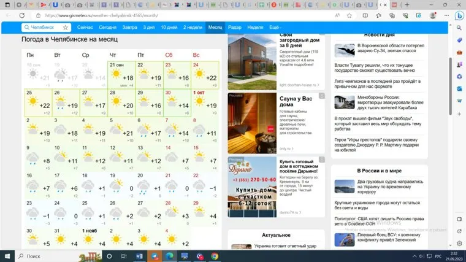
Task: Open the Shopping tag icon in Edge sidebar
Action: pos(459,40)
